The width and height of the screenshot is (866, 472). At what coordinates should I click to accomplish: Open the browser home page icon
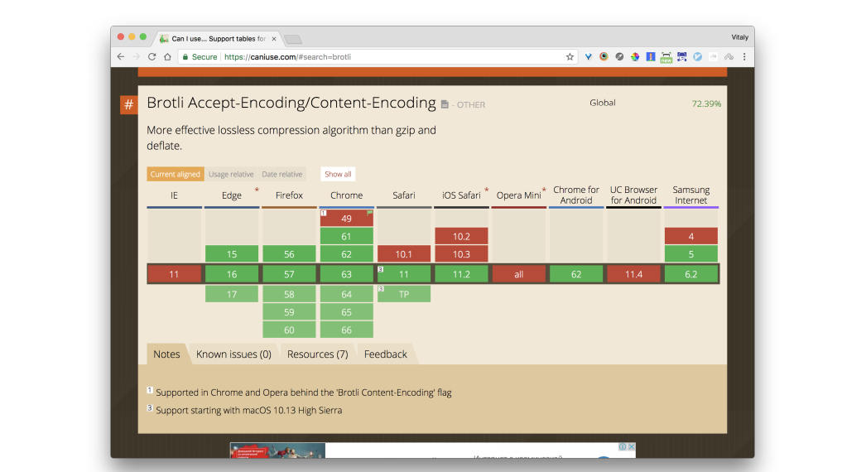pos(167,57)
